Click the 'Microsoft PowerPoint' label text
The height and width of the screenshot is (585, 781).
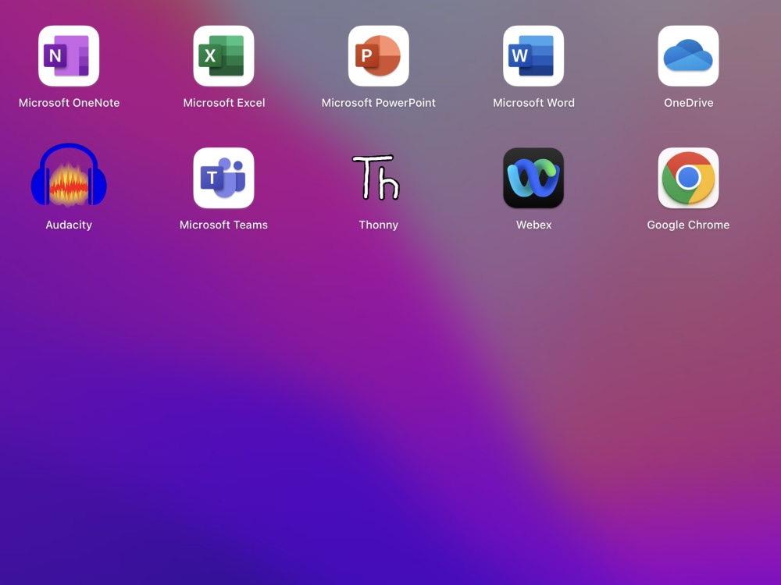pos(379,103)
